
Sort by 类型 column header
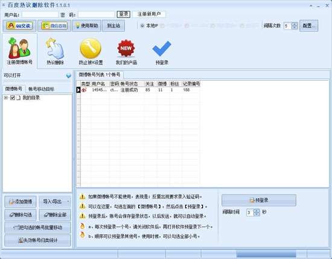(86, 84)
